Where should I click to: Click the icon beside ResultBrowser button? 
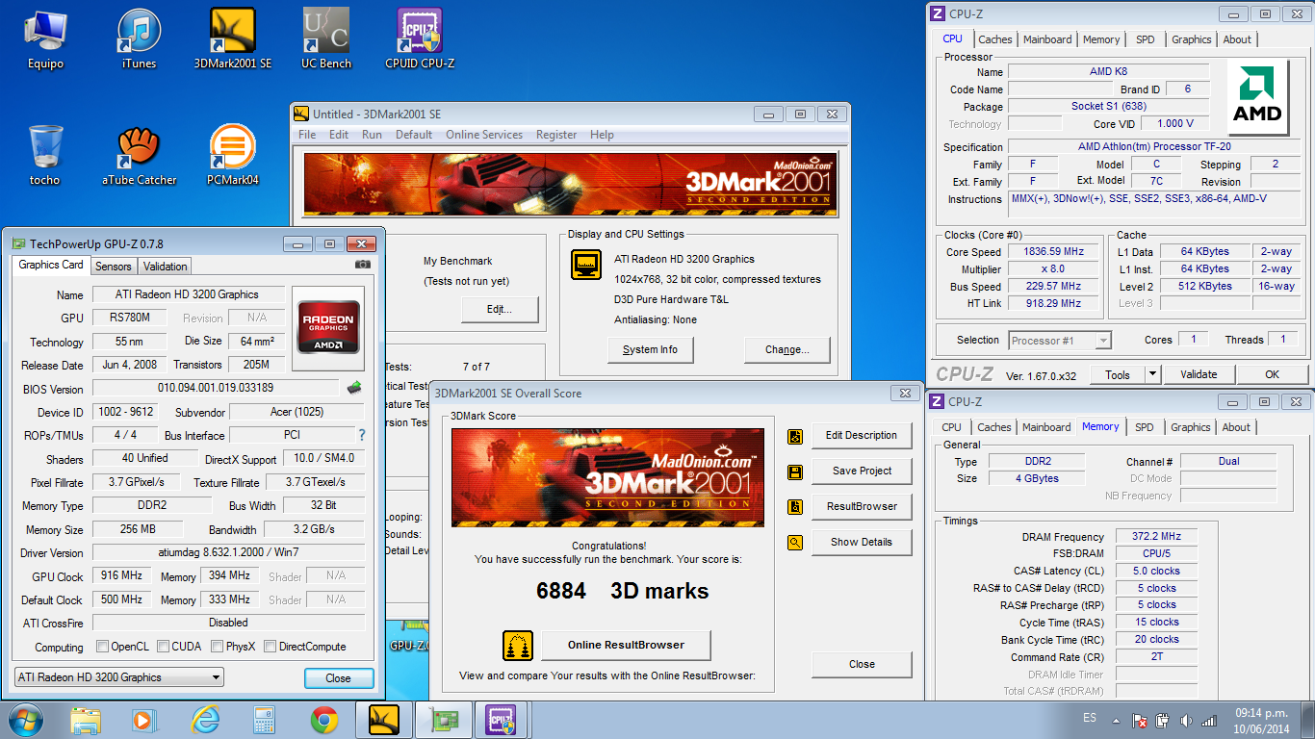click(x=795, y=507)
